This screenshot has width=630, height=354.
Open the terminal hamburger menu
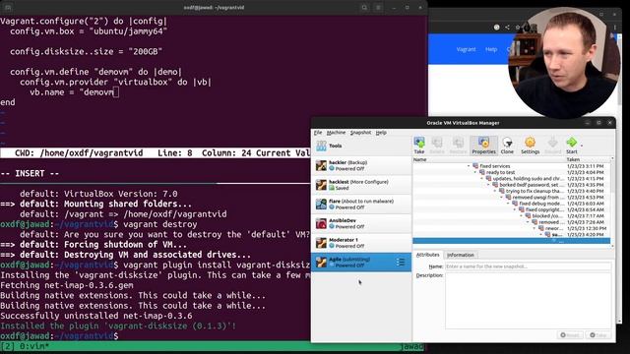[378, 7]
